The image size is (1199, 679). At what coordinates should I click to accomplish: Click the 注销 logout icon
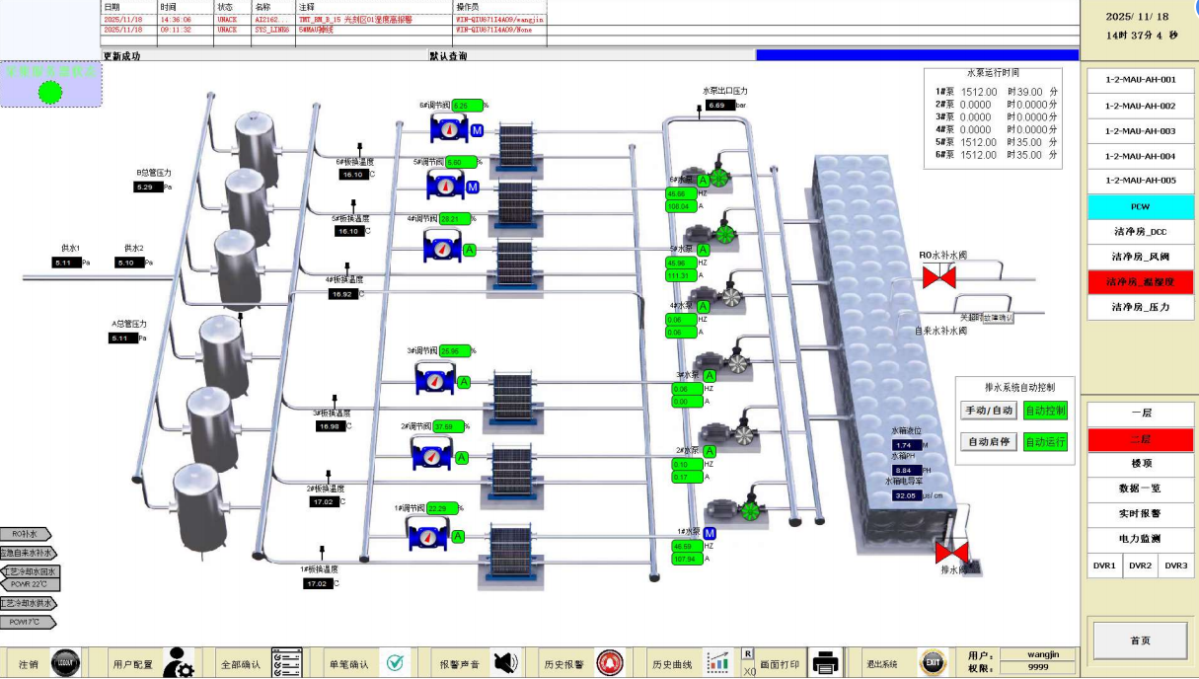(x=65, y=663)
